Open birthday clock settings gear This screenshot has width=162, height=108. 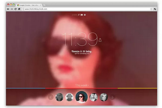point(85,15)
